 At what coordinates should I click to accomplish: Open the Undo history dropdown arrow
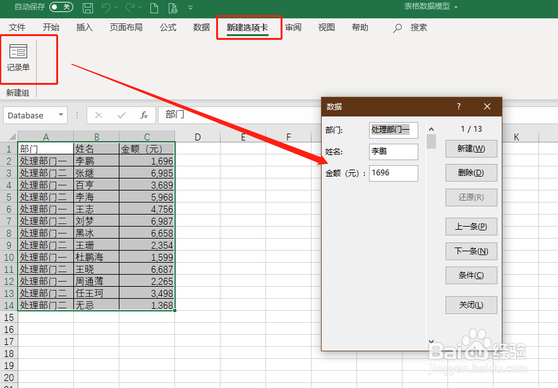tap(114, 8)
